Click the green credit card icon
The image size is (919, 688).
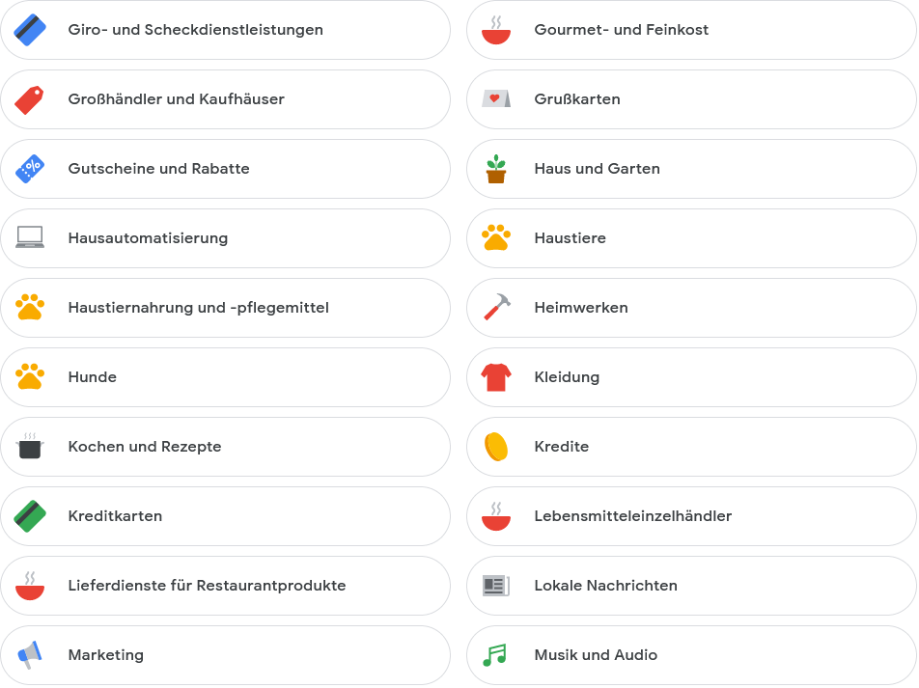[30, 516]
